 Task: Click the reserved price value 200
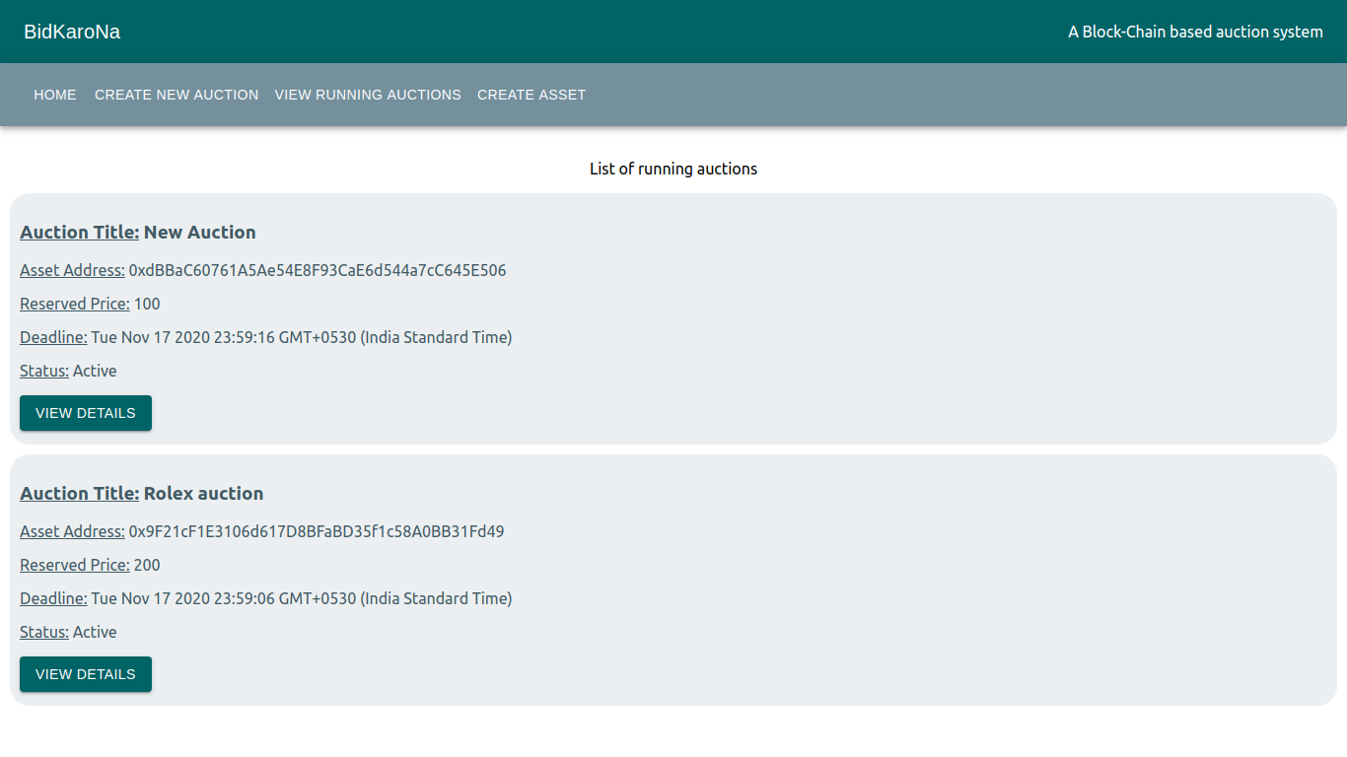(x=147, y=565)
